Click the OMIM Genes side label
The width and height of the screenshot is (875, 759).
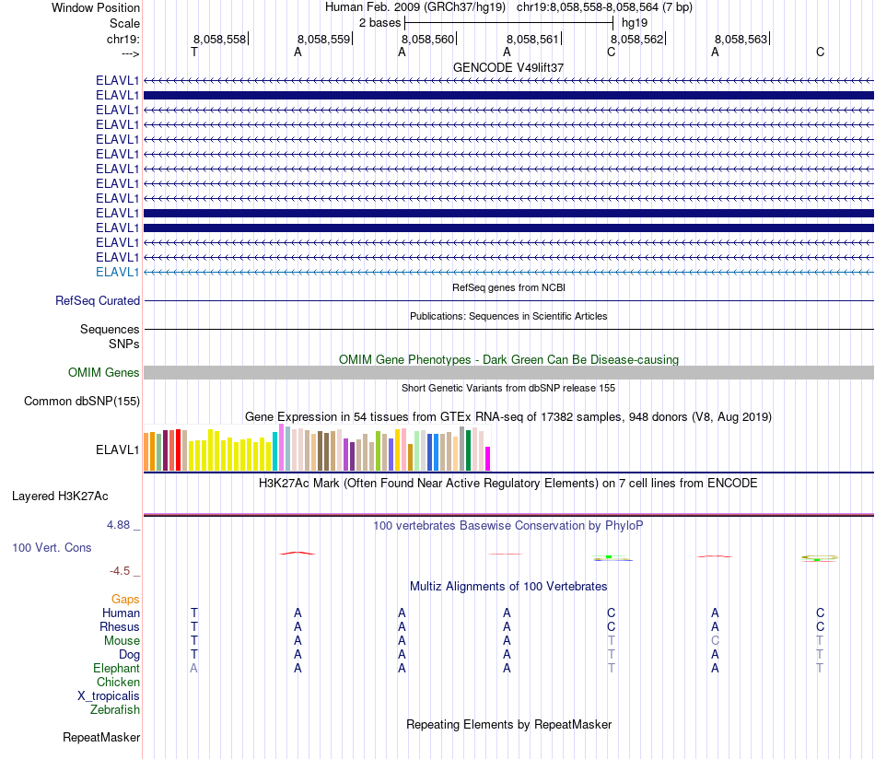[x=104, y=372]
